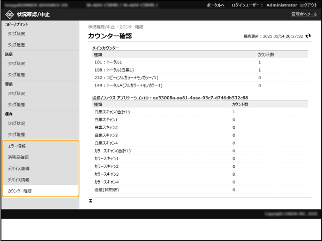The width and height of the screenshot is (322, 241).
Task: Click the 状況確認/中止 breadcrumb above the page title
Action: pos(100,26)
